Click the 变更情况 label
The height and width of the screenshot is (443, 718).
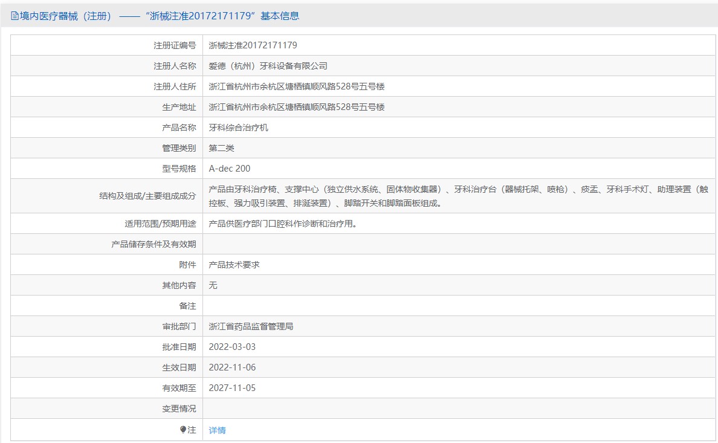coord(179,409)
